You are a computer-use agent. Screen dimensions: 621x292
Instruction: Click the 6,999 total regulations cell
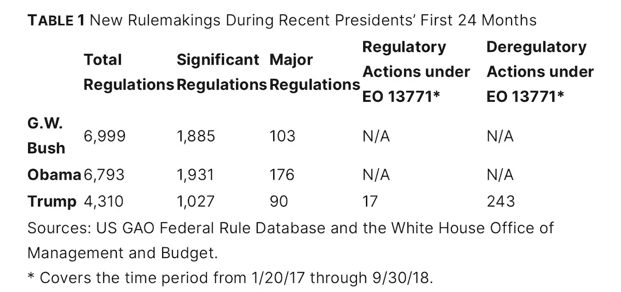click(x=104, y=136)
